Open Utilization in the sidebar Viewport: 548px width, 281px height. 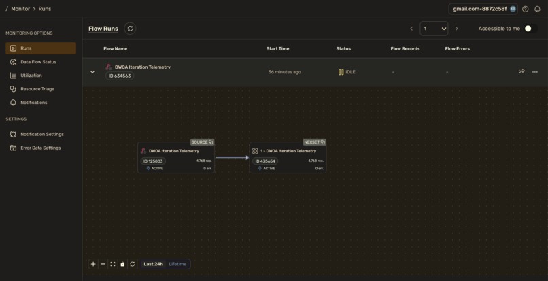click(41, 76)
